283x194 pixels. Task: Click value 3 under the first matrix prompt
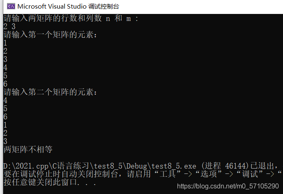point(5,59)
